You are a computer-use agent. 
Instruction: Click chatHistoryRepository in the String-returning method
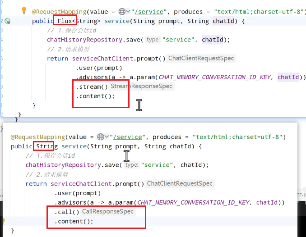pos(63,165)
